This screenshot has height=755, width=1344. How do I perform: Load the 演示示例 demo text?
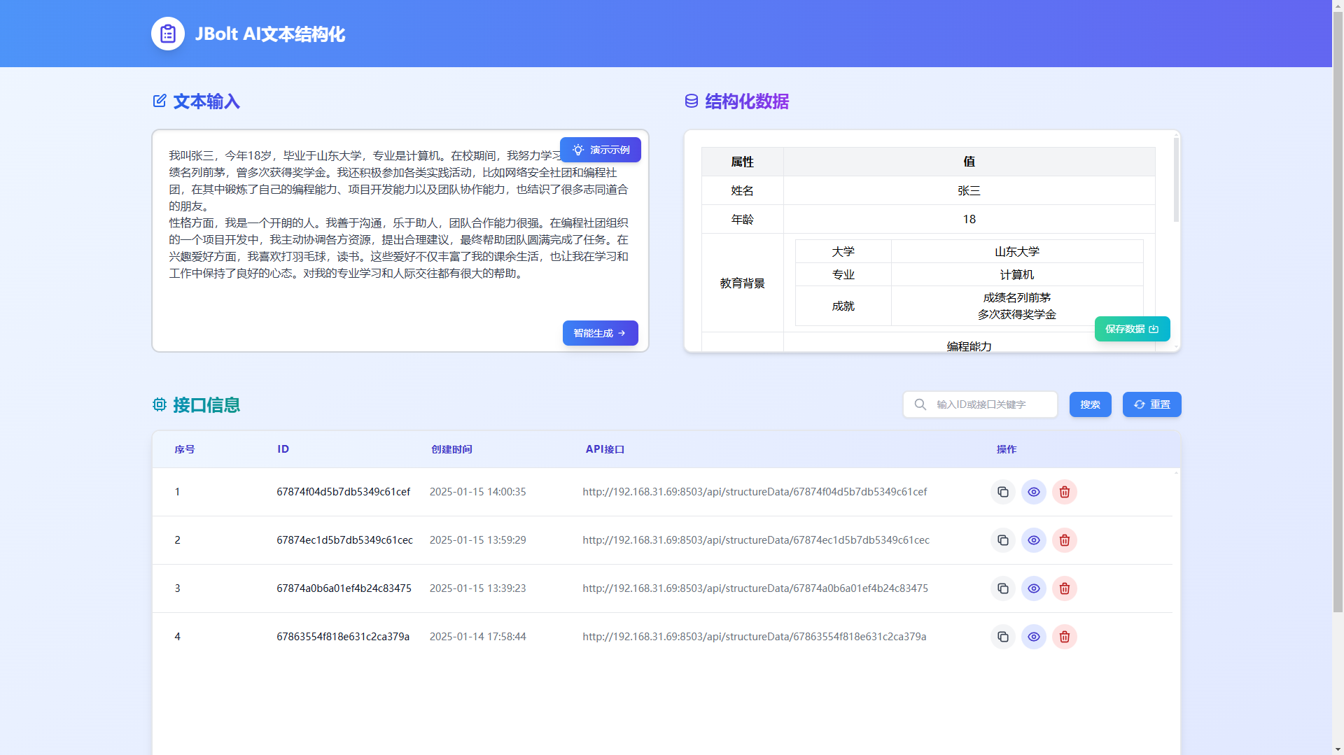(601, 150)
